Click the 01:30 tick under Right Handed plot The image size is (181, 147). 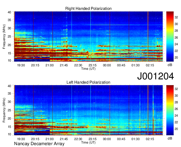click(135, 65)
